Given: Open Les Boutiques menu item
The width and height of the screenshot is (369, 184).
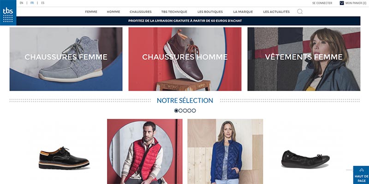Looking at the screenshot, I should (x=210, y=12).
